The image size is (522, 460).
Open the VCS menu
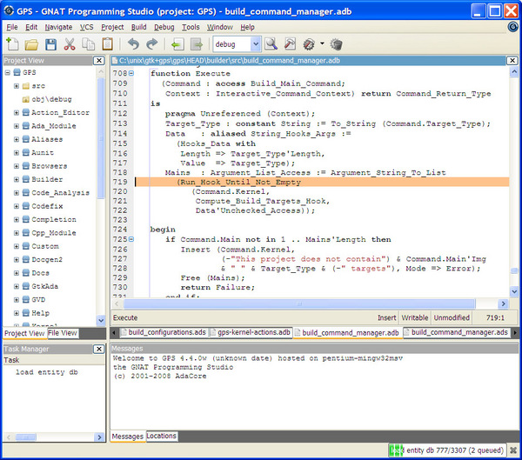[x=87, y=27]
